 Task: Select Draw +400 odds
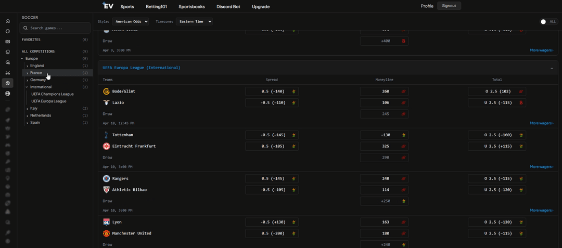pyautogui.click(x=384, y=41)
